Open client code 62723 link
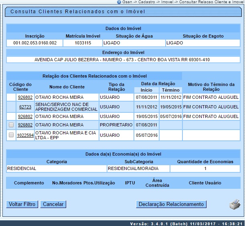 (x=25, y=107)
